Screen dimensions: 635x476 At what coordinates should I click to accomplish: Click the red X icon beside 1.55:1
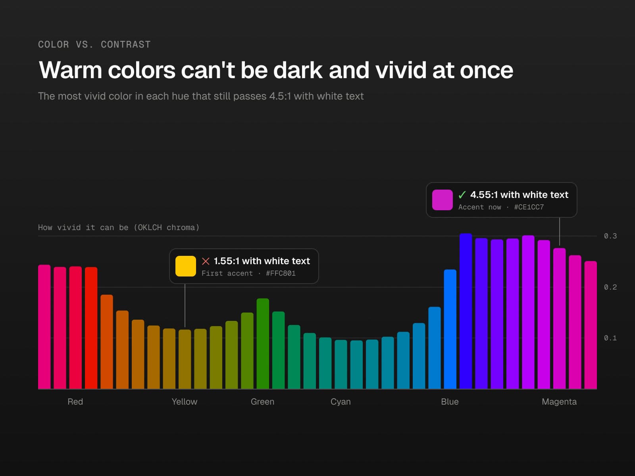pyautogui.click(x=206, y=261)
